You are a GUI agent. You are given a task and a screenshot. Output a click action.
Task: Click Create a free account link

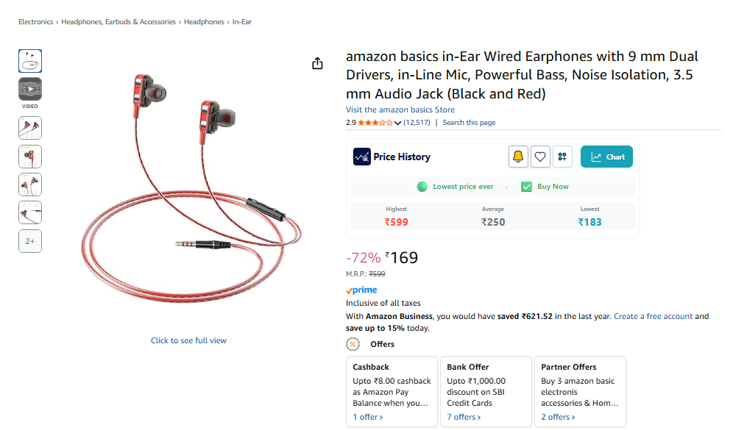coord(653,316)
